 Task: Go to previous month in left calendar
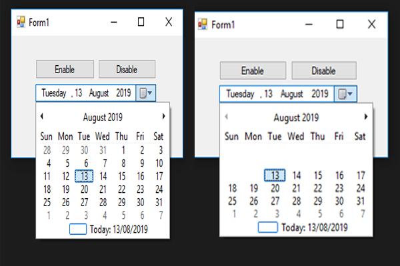click(x=42, y=116)
